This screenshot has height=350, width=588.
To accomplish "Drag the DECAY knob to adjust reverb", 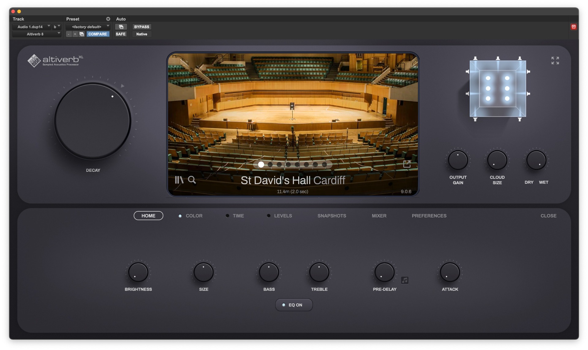I will coord(88,121).
